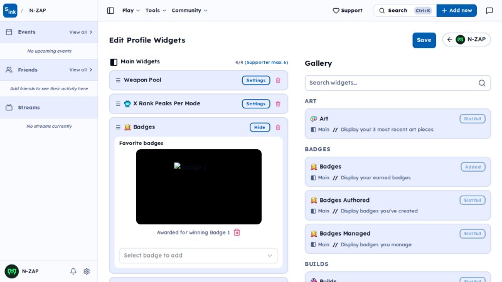Click the Art palette icon in gallery
502x282 pixels.
[313, 118]
